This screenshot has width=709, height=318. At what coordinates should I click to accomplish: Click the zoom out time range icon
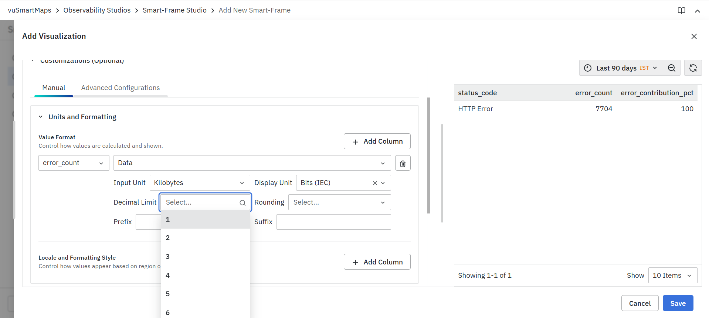point(672,68)
